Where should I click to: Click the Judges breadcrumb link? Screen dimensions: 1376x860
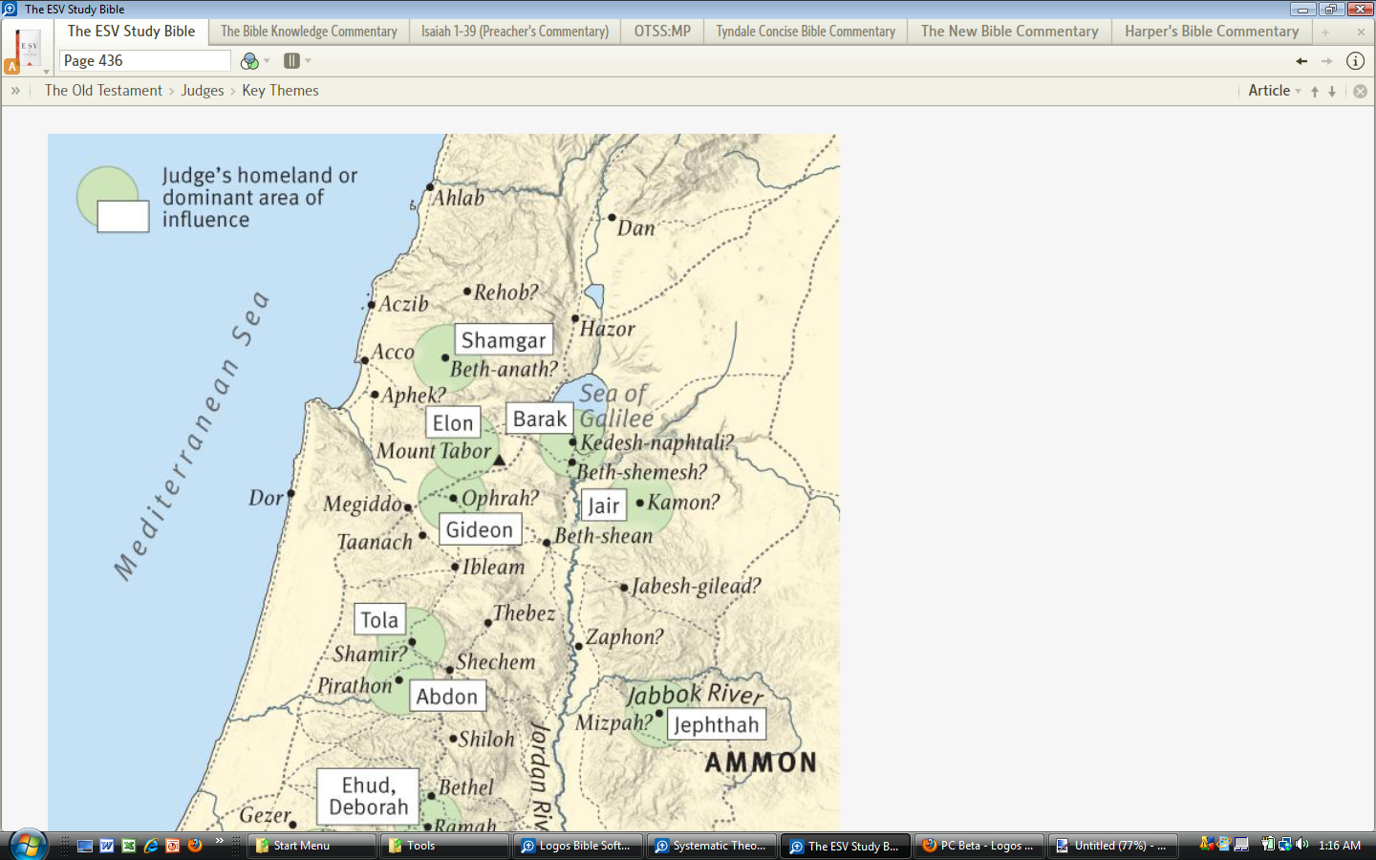[x=203, y=91]
